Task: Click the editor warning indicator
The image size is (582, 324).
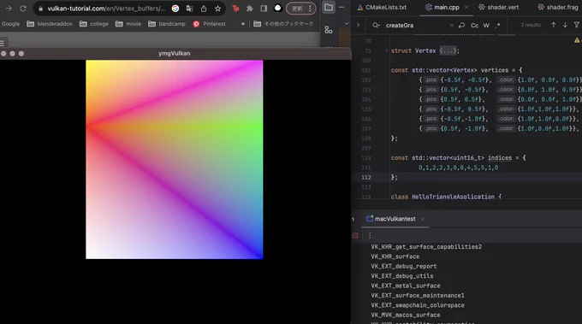Action: (577, 40)
